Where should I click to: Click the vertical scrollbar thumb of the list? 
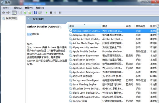158,31
